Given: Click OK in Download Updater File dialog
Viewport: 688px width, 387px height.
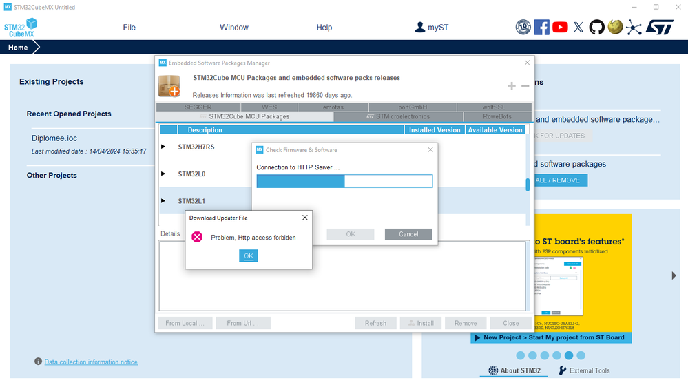Looking at the screenshot, I should pyautogui.click(x=249, y=255).
